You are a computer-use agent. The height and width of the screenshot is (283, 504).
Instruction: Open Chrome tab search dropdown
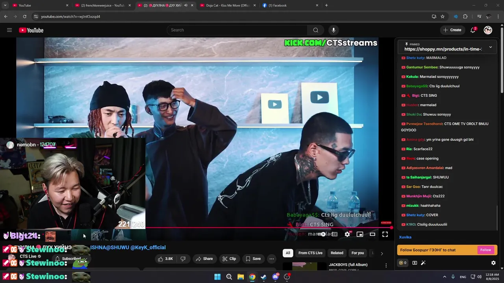point(5,6)
